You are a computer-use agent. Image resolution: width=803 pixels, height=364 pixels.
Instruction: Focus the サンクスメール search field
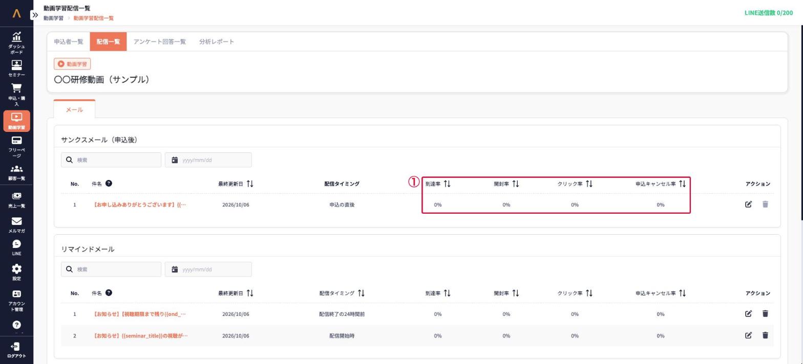(111, 160)
